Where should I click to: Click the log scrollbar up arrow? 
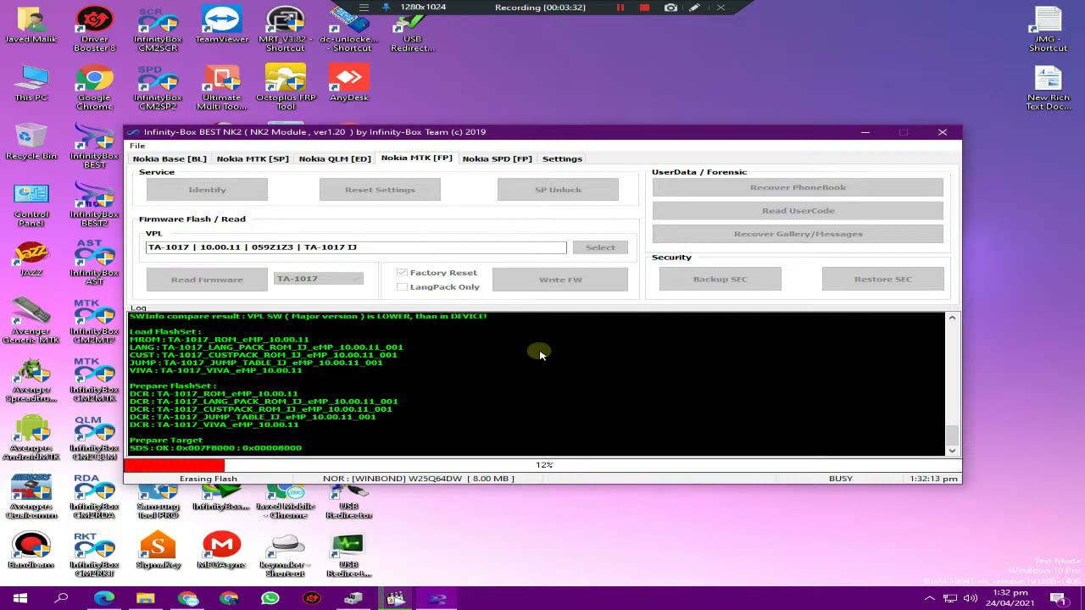point(952,318)
